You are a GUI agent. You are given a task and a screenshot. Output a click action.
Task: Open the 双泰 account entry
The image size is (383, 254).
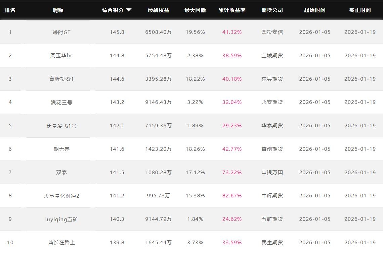pos(61,173)
